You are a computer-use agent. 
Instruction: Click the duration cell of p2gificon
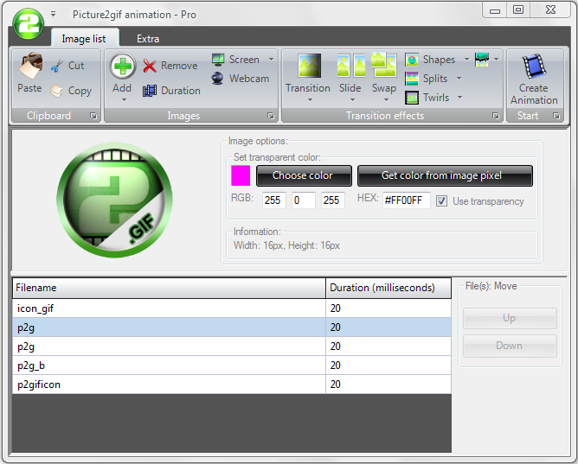coord(389,385)
